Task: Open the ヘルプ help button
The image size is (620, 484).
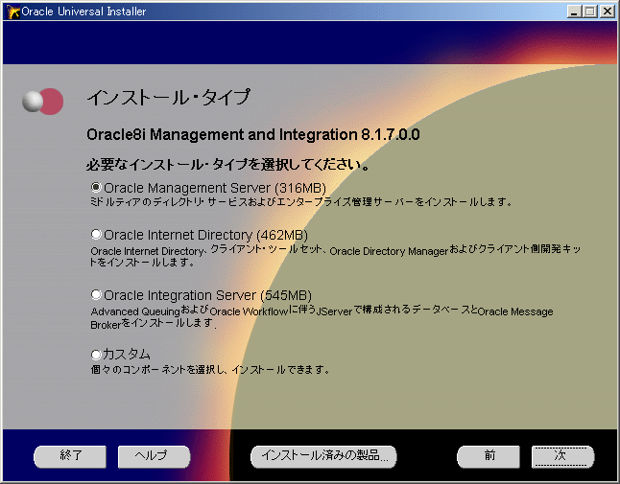Action: pos(154,456)
